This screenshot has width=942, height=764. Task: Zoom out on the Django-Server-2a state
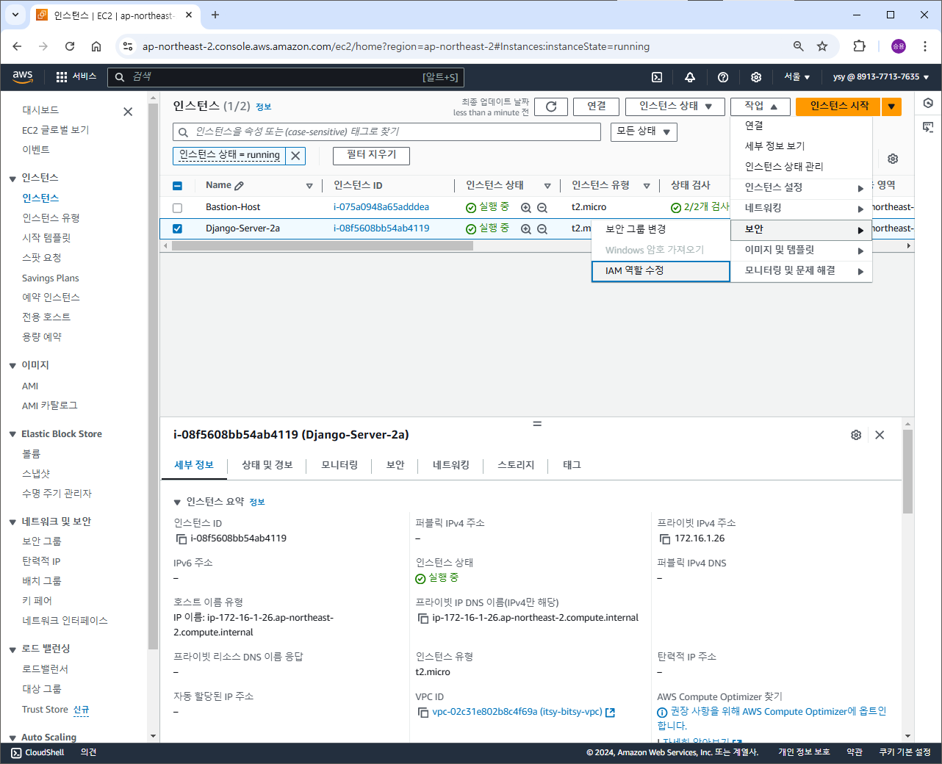click(x=542, y=229)
